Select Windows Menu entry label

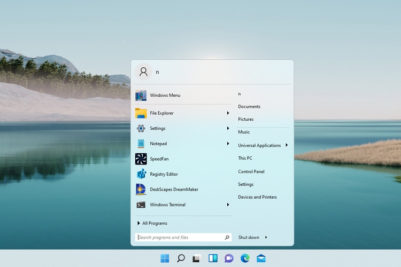pos(165,95)
